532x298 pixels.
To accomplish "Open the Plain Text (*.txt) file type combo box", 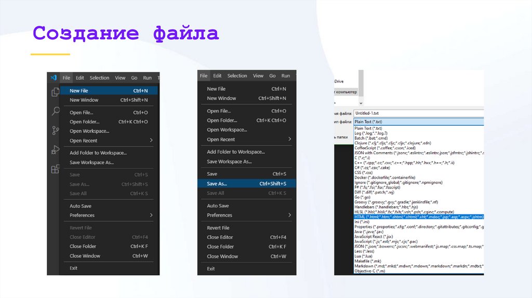I will (419, 121).
